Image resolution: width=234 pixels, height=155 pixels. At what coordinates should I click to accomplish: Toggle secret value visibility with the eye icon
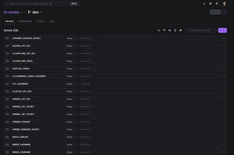170,30
